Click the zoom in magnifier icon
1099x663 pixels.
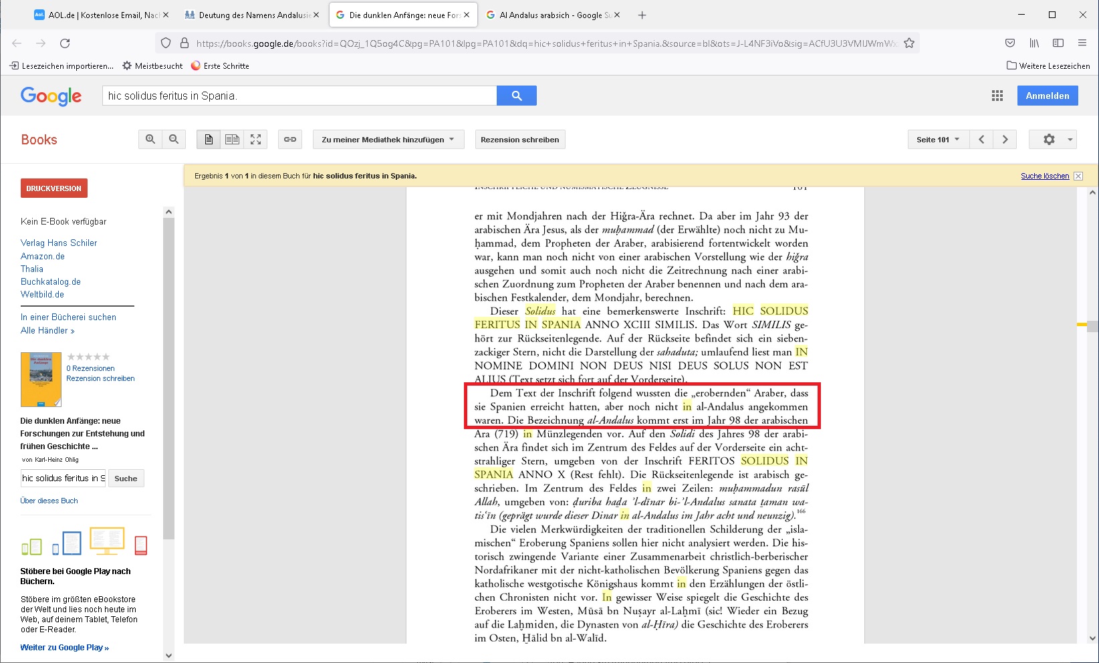pos(150,139)
